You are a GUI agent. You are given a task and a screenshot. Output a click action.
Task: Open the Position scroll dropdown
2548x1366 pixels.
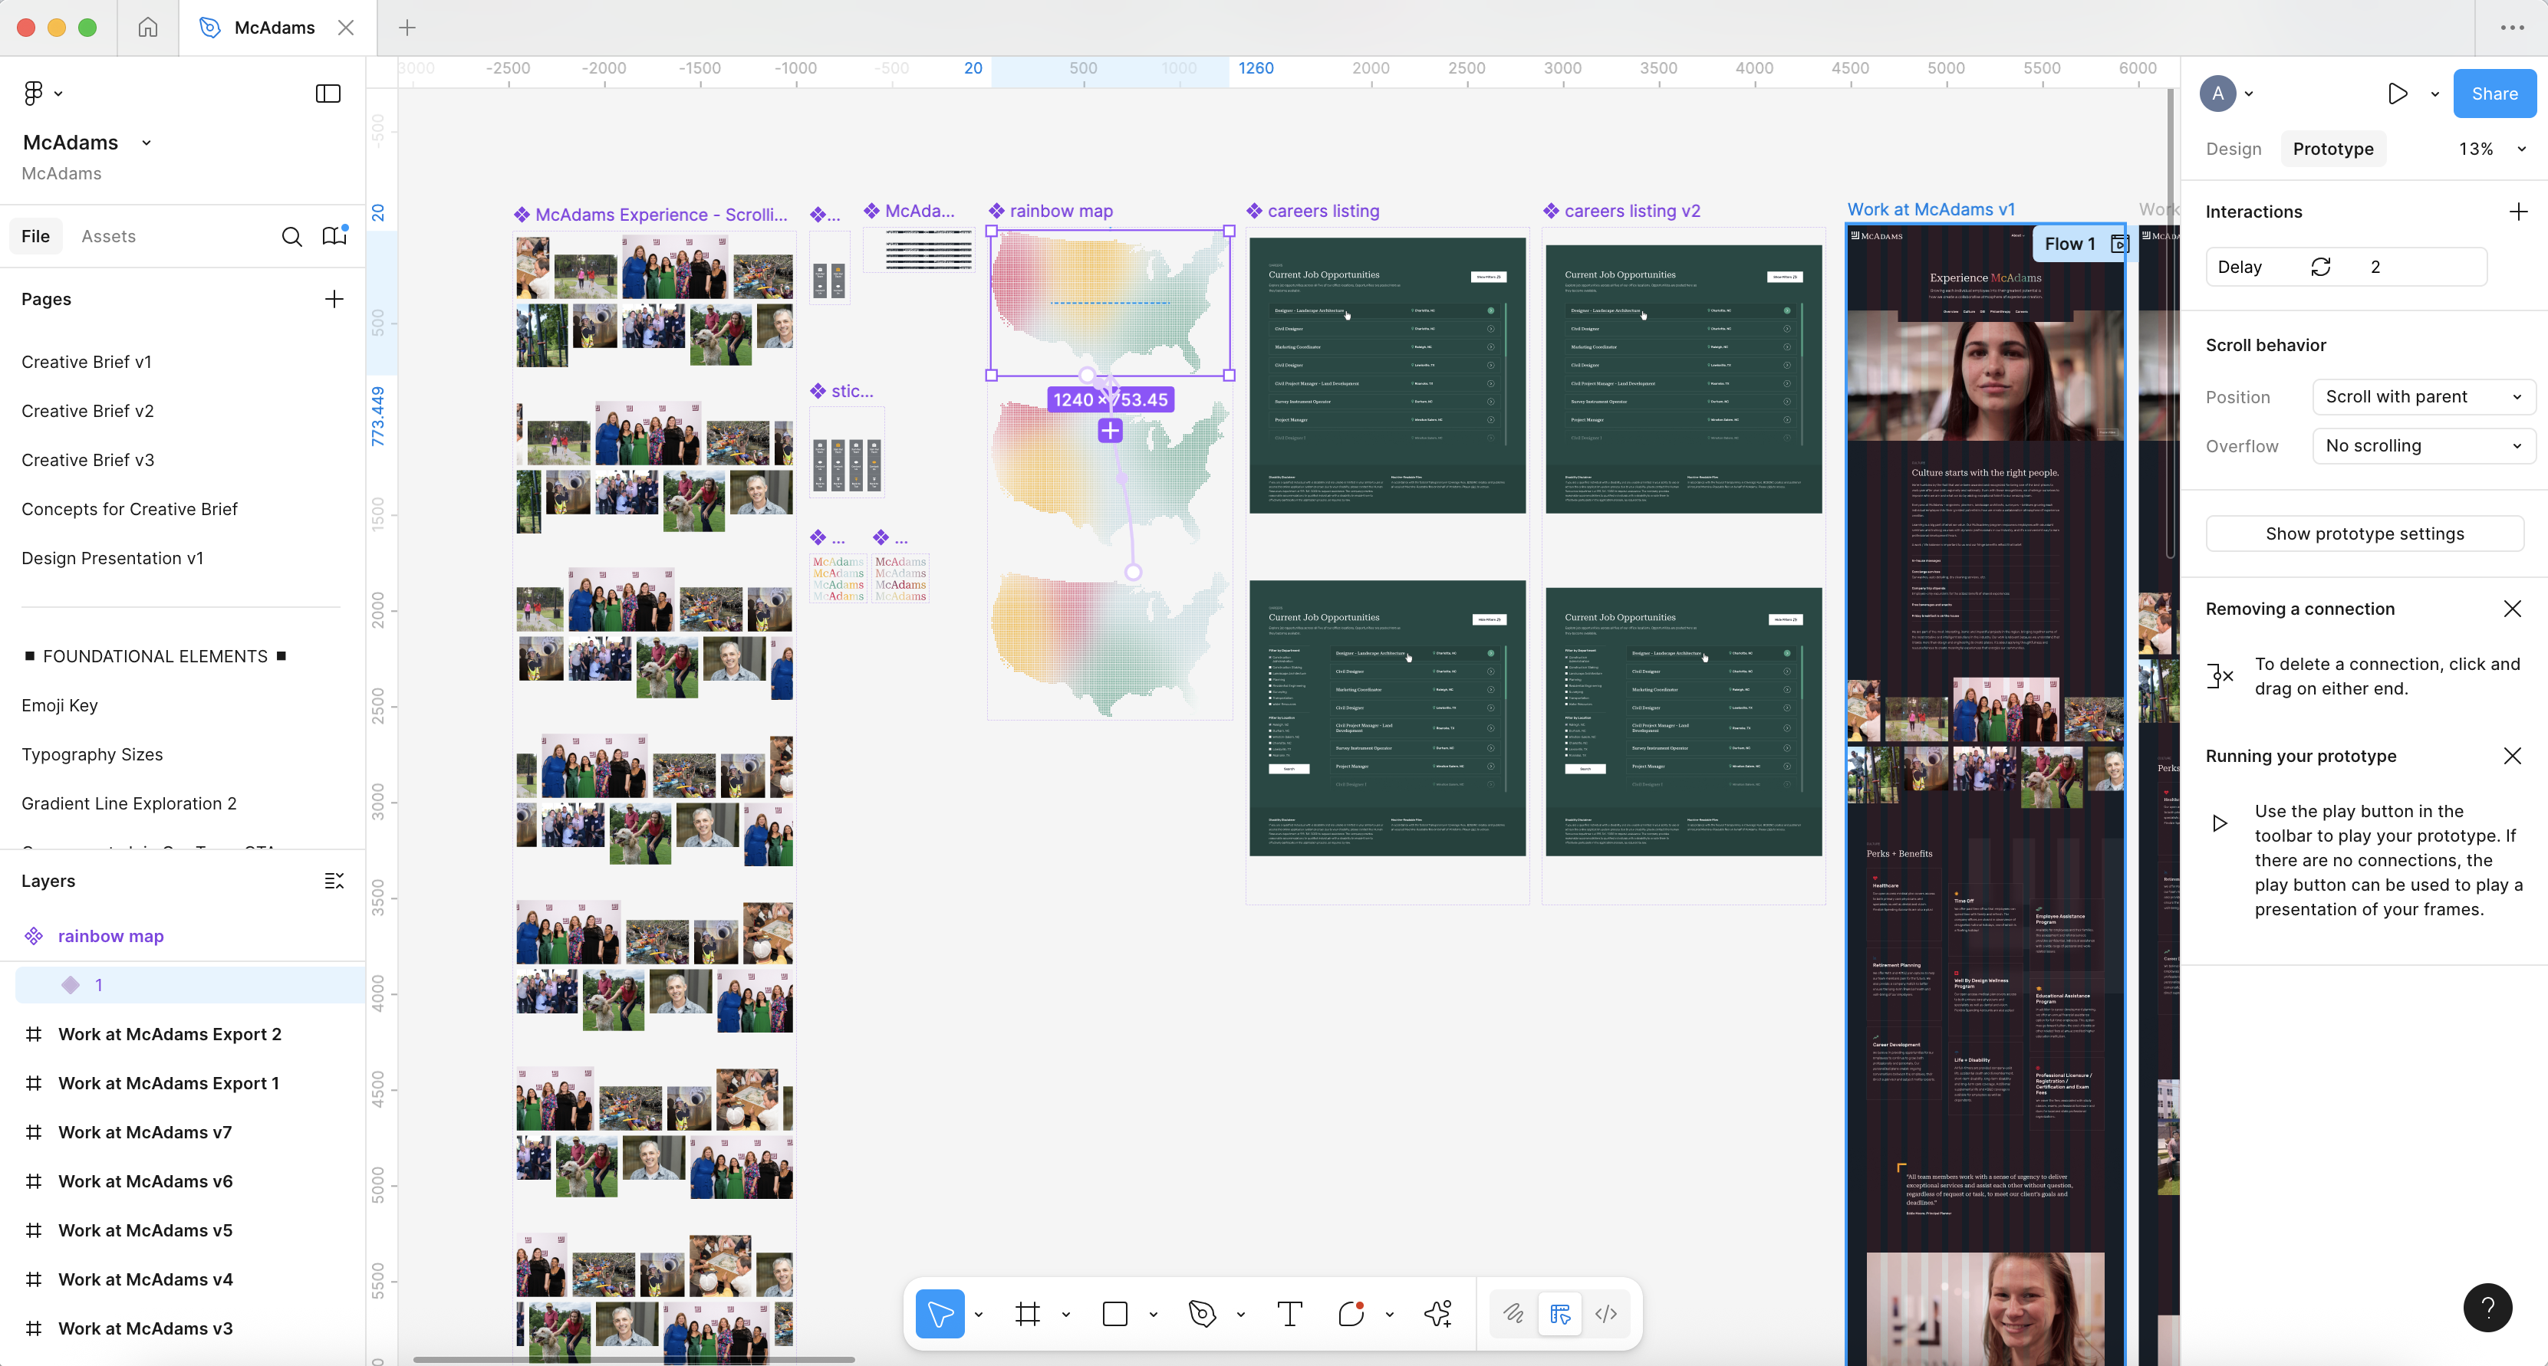[x=2422, y=396]
